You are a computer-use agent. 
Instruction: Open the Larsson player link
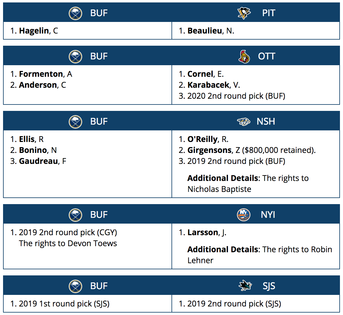pos(203,232)
